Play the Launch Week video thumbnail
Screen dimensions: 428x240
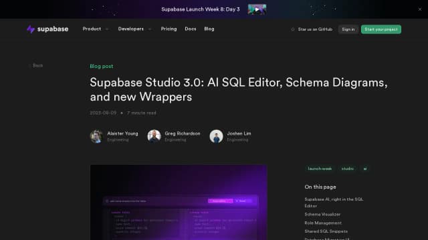pos(257,9)
